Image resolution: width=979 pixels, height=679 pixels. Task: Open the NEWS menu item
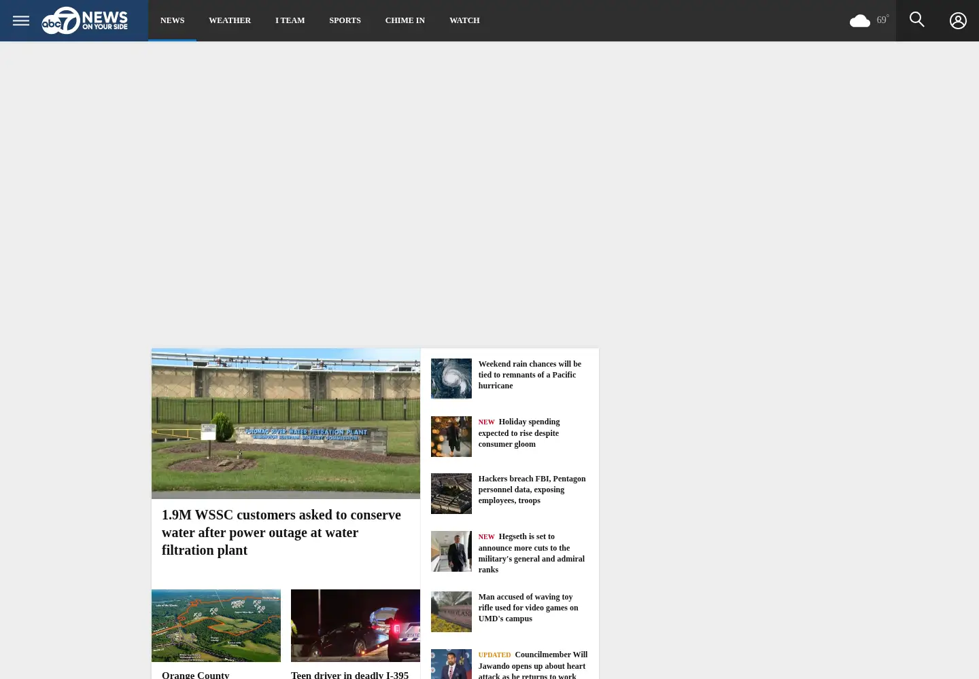click(x=172, y=20)
